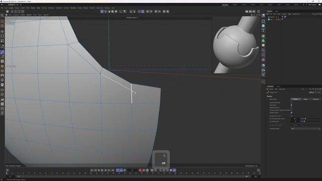Open the Mode menu in Attributes manager
This screenshot has width=322, height=181.
(x=271, y=89)
